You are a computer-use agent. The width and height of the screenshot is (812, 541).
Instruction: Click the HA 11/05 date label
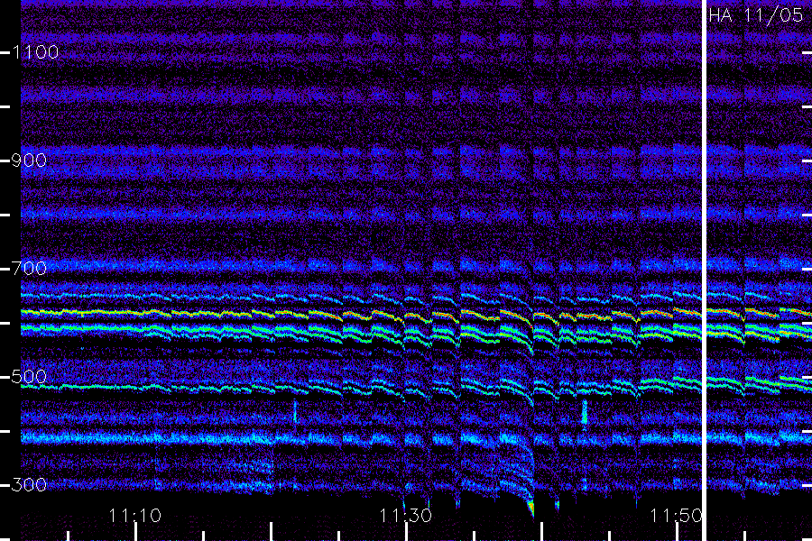[755, 15]
